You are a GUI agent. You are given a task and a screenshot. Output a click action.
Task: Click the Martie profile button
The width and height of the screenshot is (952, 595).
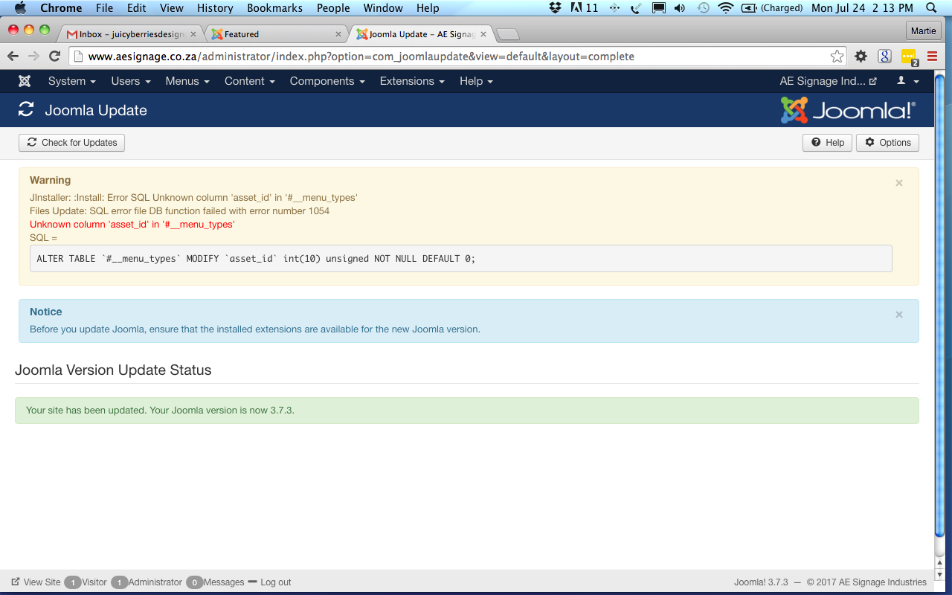924,30
